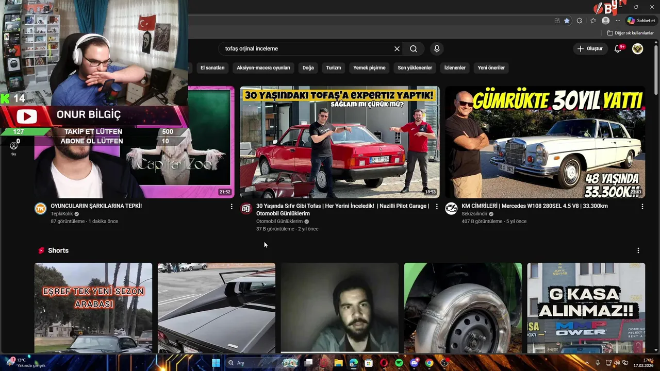This screenshot has height=371, width=660.
Task: Open options menu for 30 Yaşında Tofas video
Action: (x=437, y=207)
